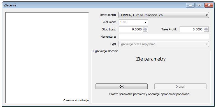Focus the Stop Loss value field

pyautogui.click(x=131, y=29)
